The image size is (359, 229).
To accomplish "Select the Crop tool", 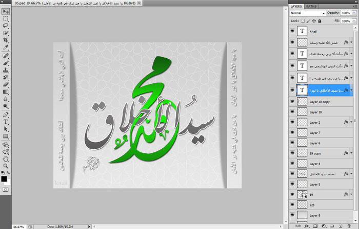I will (6, 39).
